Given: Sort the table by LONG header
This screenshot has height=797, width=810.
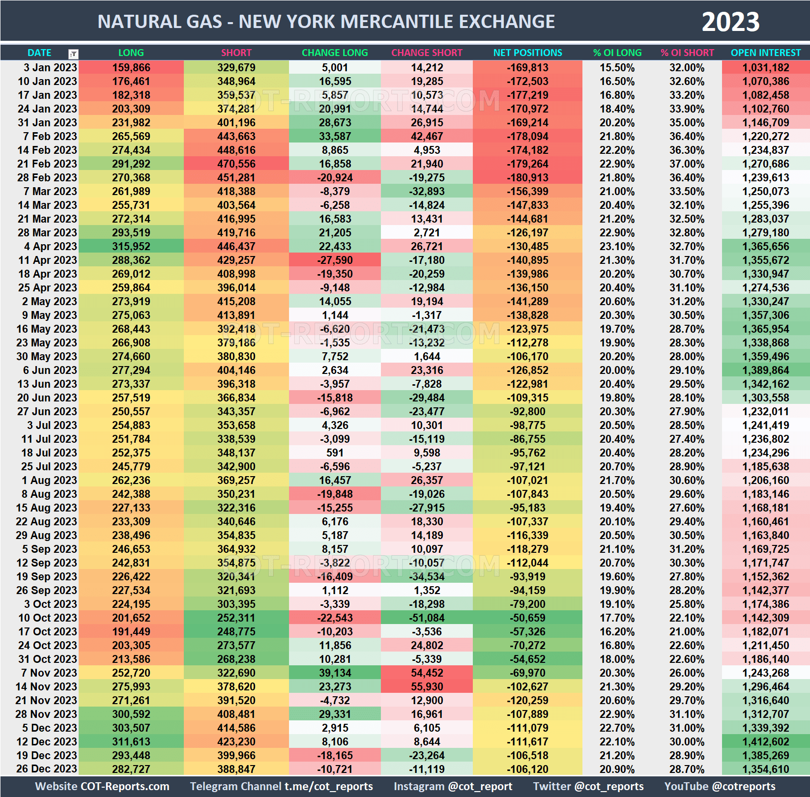Looking at the screenshot, I should coord(131,53).
